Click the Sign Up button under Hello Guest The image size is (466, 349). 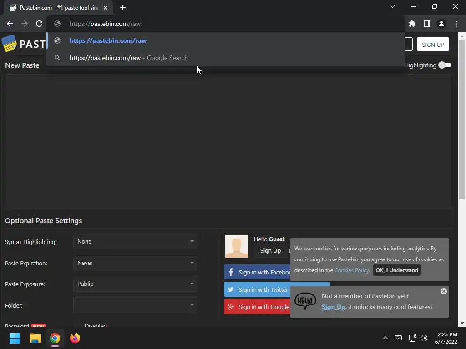pyautogui.click(x=270, y=251)
